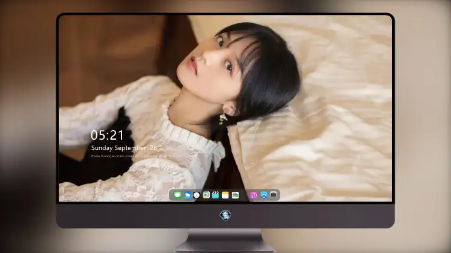Image resolution: width=451 pixels, height=253 pixels.
Task: Open the yellow Notes app in dock
Action: click(x=226, y=195)
